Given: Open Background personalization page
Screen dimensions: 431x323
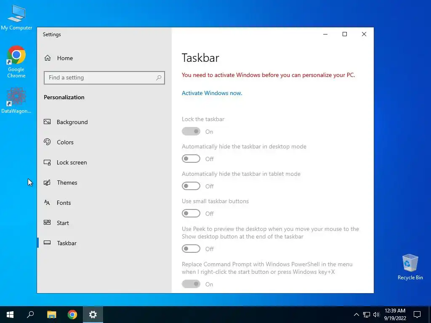Looking at the screenshot, I should [104, 122].
